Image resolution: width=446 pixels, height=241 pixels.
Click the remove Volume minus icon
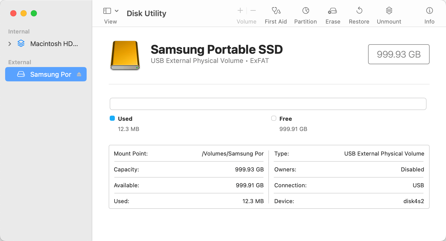point(253,10)
